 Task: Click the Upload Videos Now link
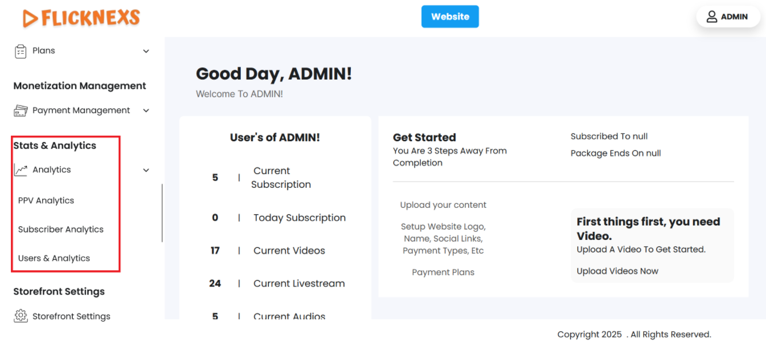pyautogui.click(x=617, y=271)
